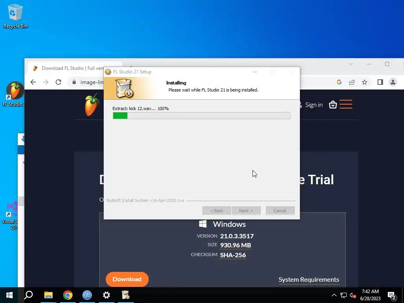
Task: Open Chrome tab search chevron
Action: (350, 64)
